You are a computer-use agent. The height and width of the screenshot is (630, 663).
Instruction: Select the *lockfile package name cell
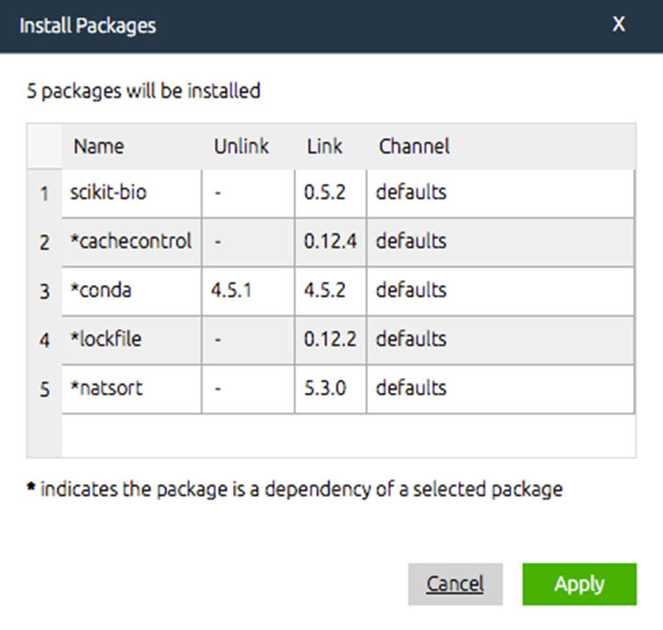(131, 340)
